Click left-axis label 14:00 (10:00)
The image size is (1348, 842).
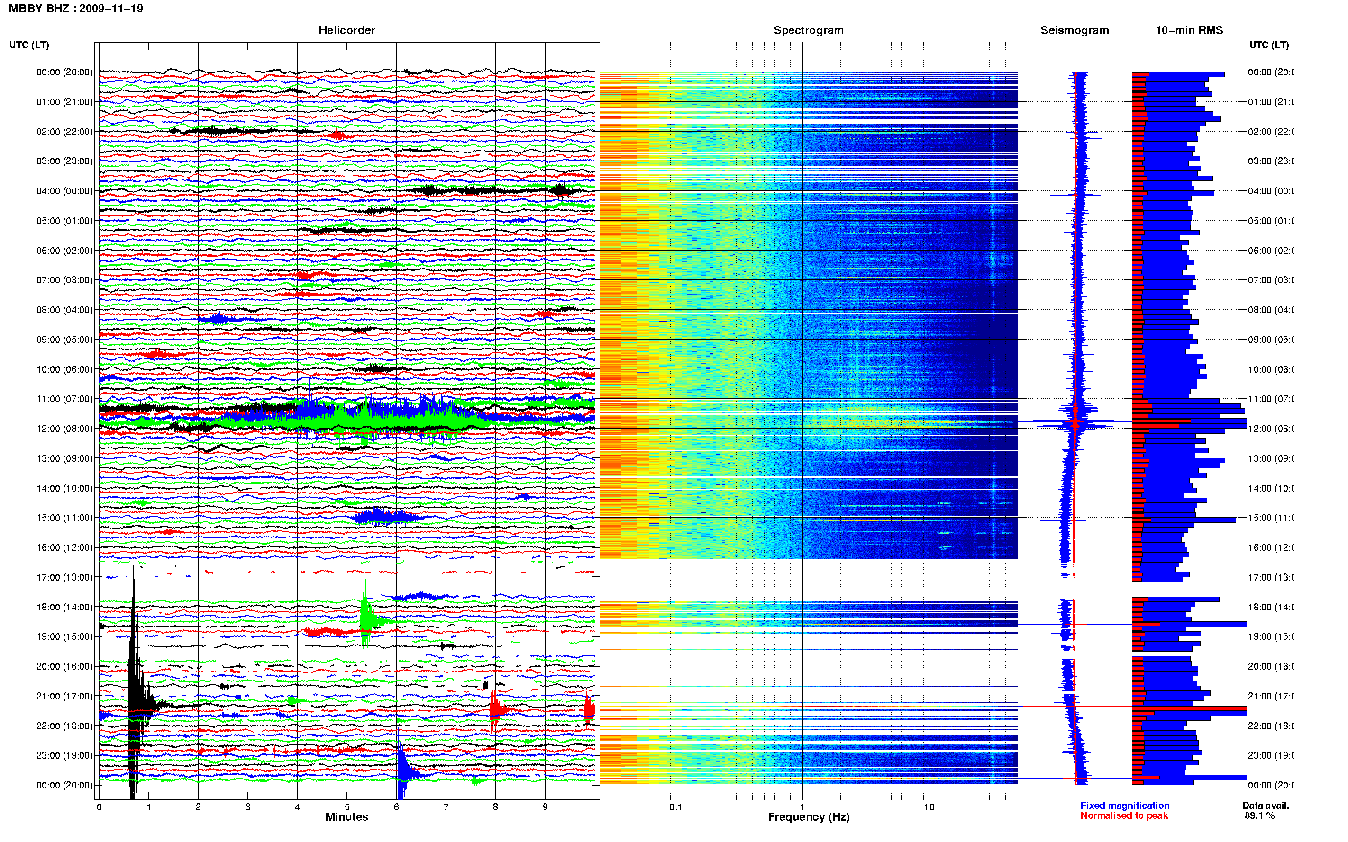64,488
